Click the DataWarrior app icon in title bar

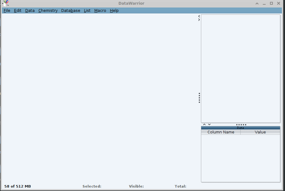point(5,3)
